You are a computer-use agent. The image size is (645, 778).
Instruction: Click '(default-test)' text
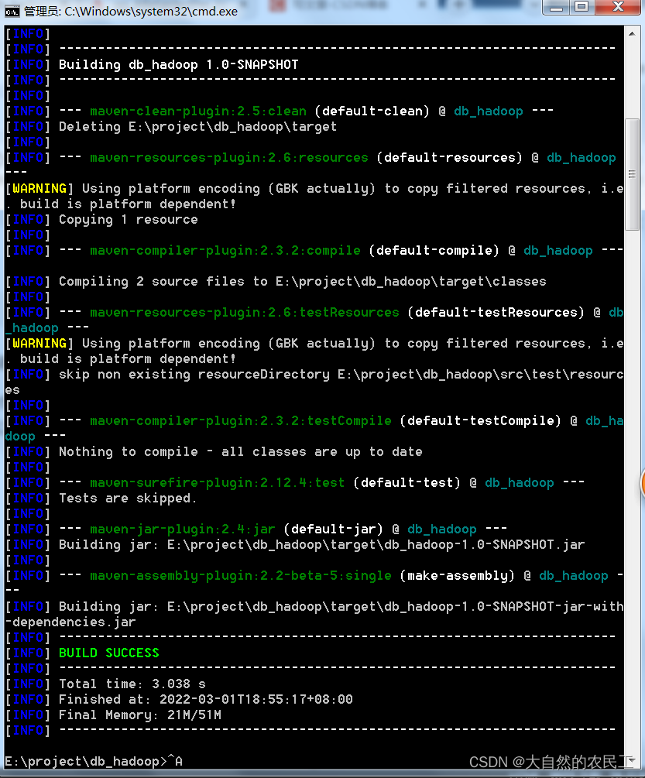pyautogui.click(x=407, y=483)
